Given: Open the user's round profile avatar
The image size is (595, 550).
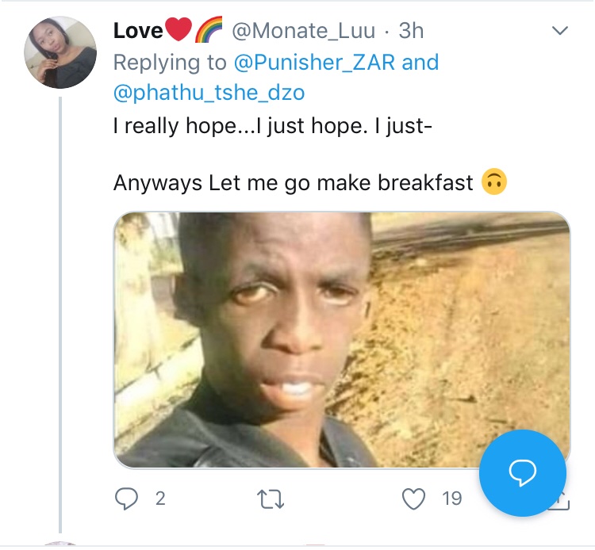Looking at the screenshot, I should tap(60, 52).
